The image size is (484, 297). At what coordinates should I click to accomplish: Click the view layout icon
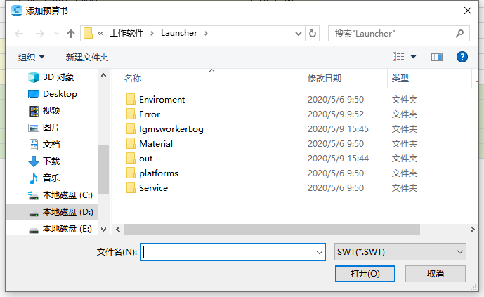(398, 57)
